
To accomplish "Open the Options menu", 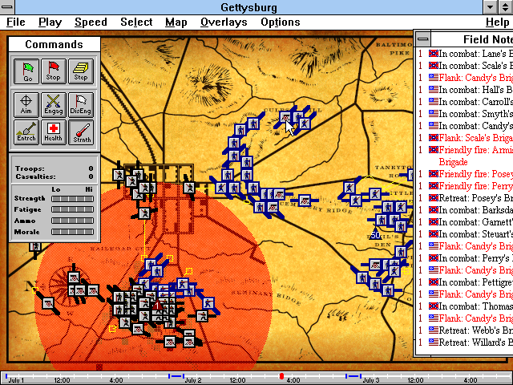I will pyautogui.click(x=281, y=22).
